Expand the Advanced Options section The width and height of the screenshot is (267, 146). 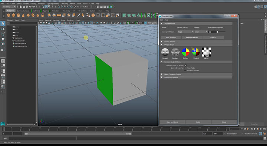(162, 77)
